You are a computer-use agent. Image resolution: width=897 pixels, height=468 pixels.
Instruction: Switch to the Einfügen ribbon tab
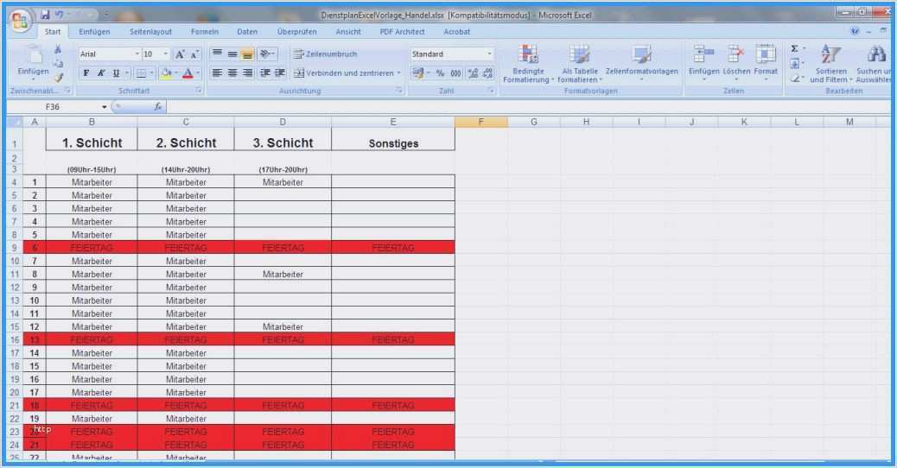click(x=94, y=32)
